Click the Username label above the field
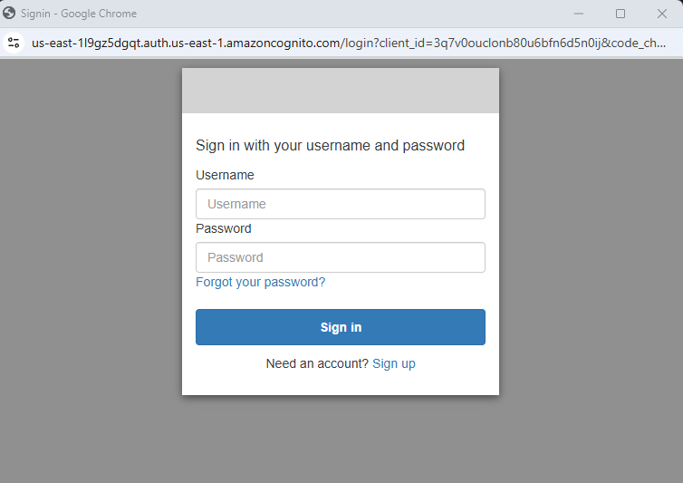The image size is (683, 483). coord(225,175)
